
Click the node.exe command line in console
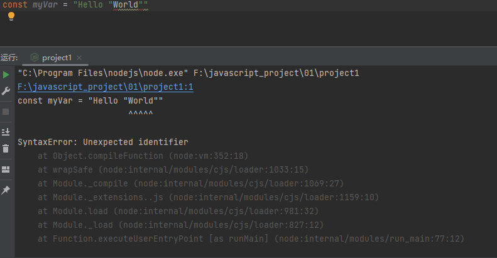(188, 73)
